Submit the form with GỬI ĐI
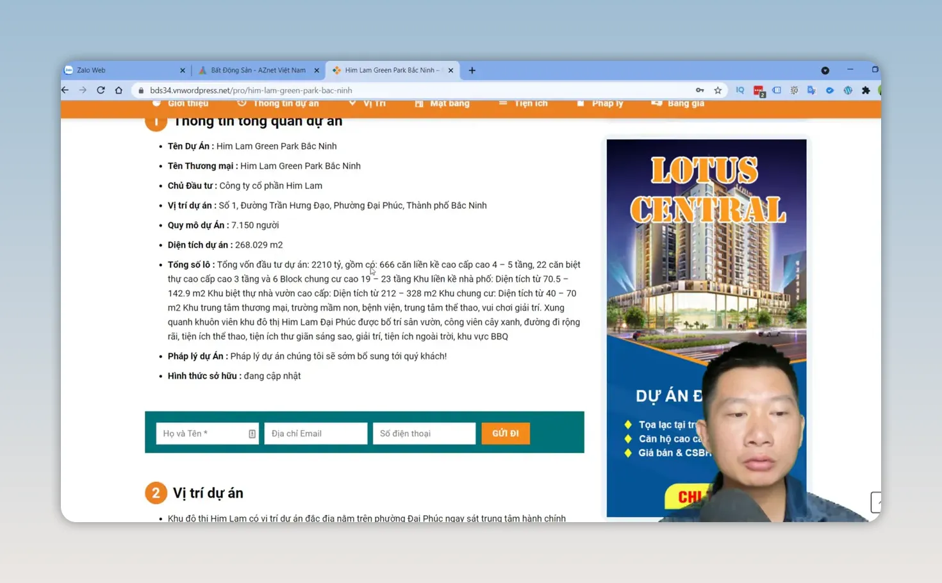The image size is (942, 583). (506, 434)
